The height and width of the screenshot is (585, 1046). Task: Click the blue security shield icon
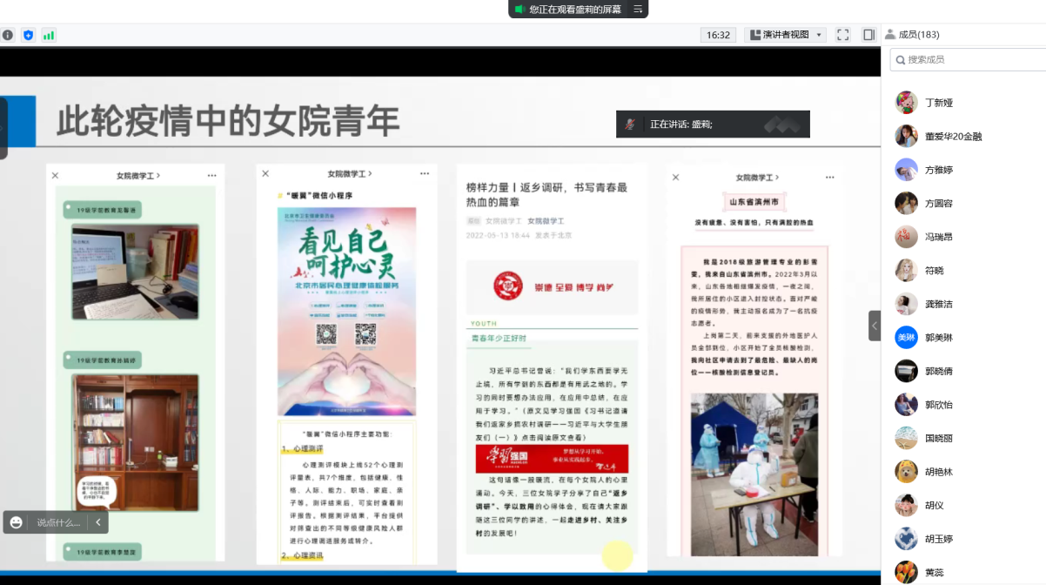[28, 35]
